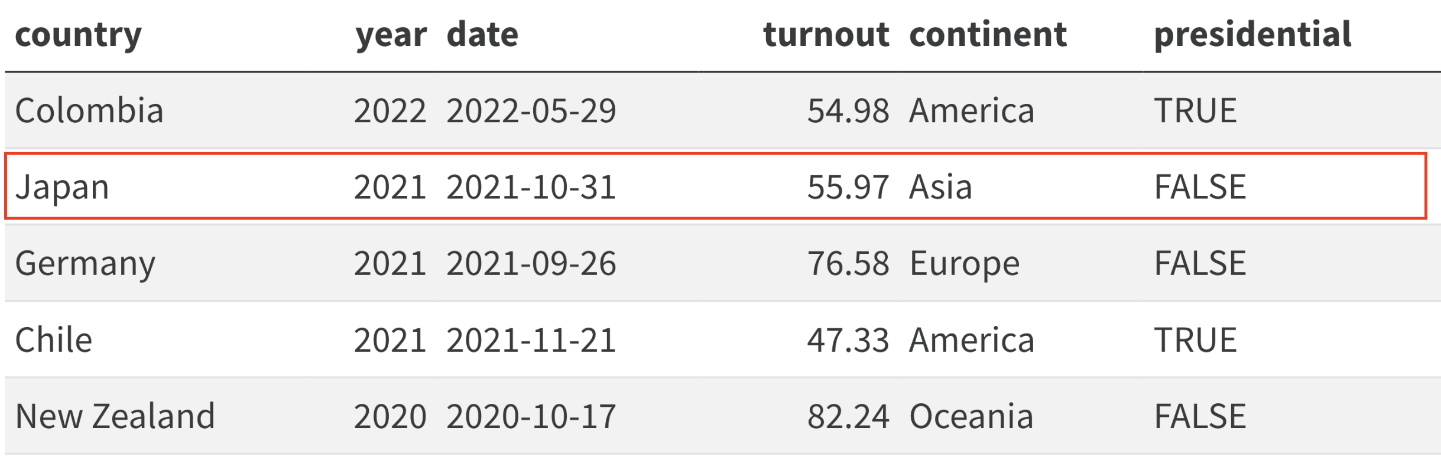The width and height of the screenshot is (1441, 457).
Task: Click the presidential column header
Action: 1252,34
